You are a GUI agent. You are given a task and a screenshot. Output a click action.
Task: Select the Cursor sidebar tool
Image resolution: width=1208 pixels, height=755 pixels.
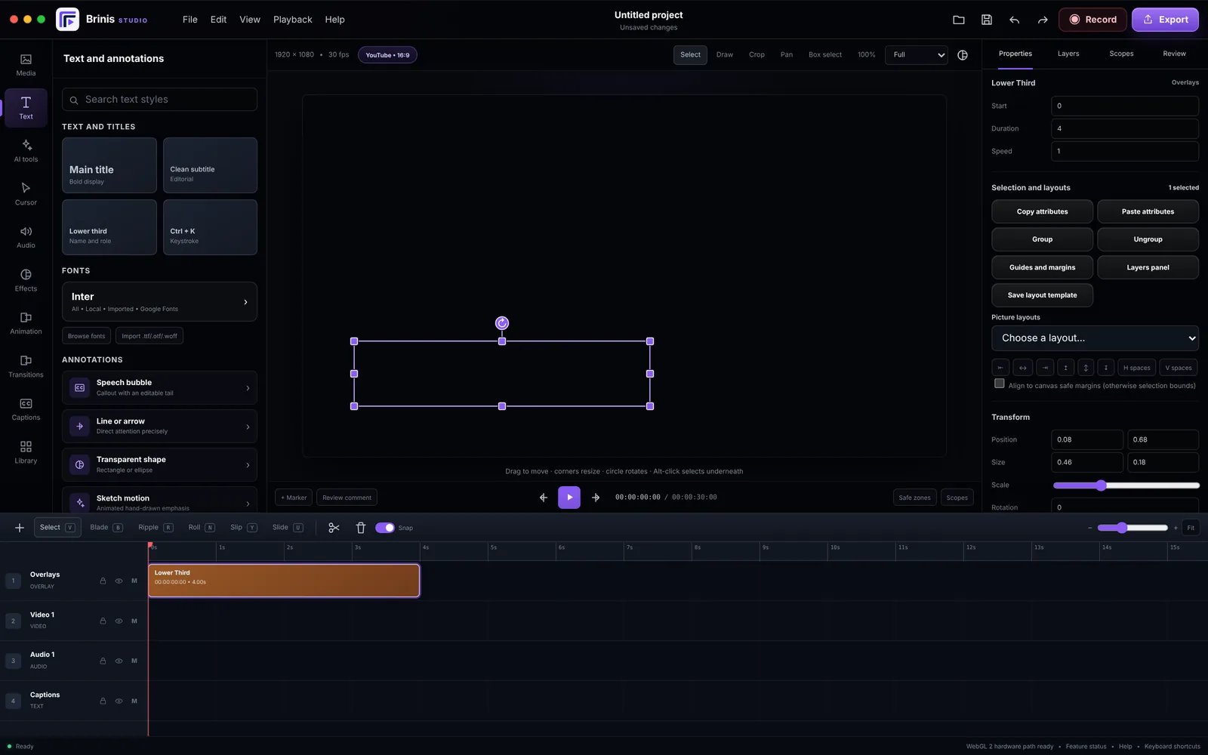(x=26, y=194)
